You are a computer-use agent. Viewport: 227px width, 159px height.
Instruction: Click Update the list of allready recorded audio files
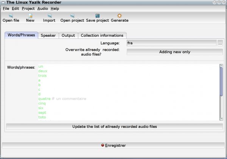[114, 127]
